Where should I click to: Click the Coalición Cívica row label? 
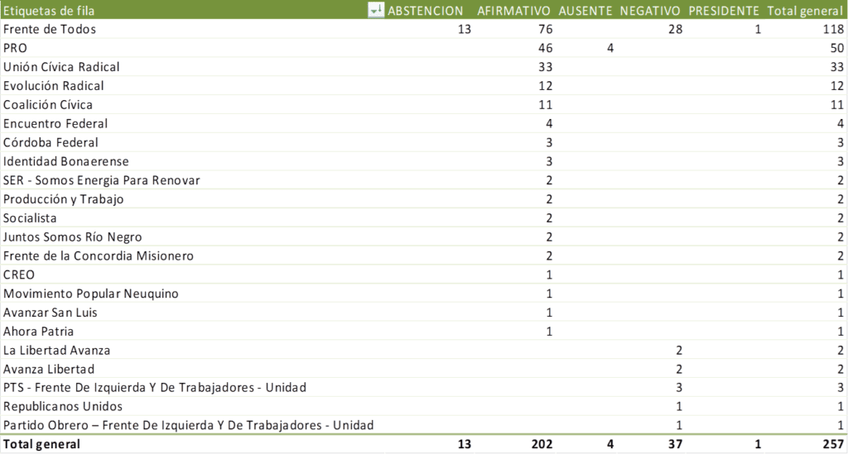pyautogui.click(x=48, y=105)
